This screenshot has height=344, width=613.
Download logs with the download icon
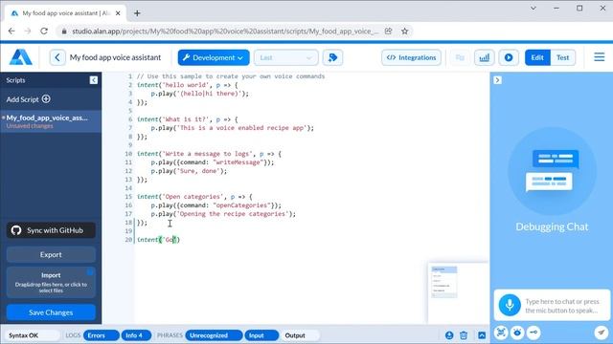pos(449,335)
